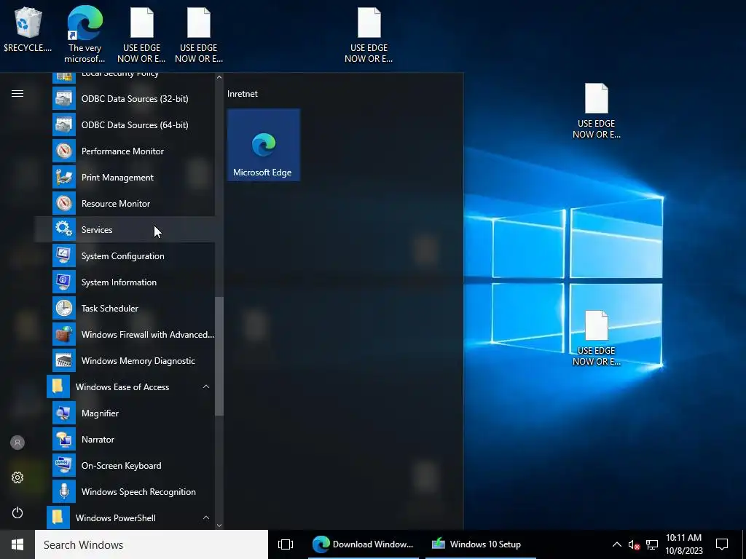
Task: Click the Search Windows box
Action: point(152,544)
